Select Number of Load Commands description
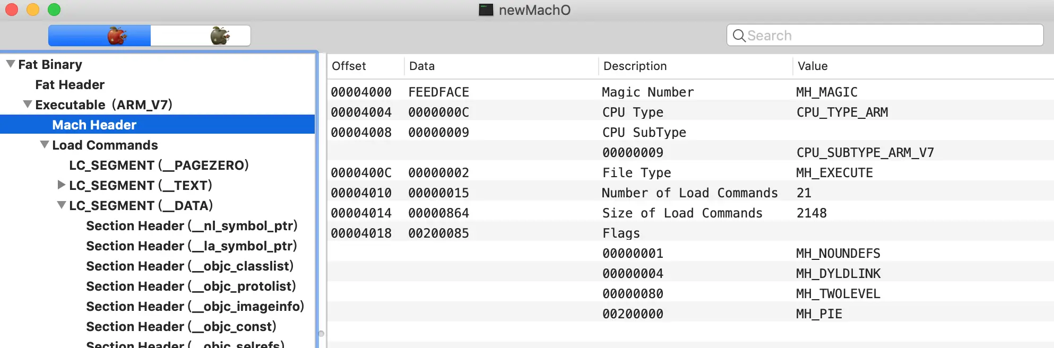The width and height of the screenshot is (1054, 348). 689,193
